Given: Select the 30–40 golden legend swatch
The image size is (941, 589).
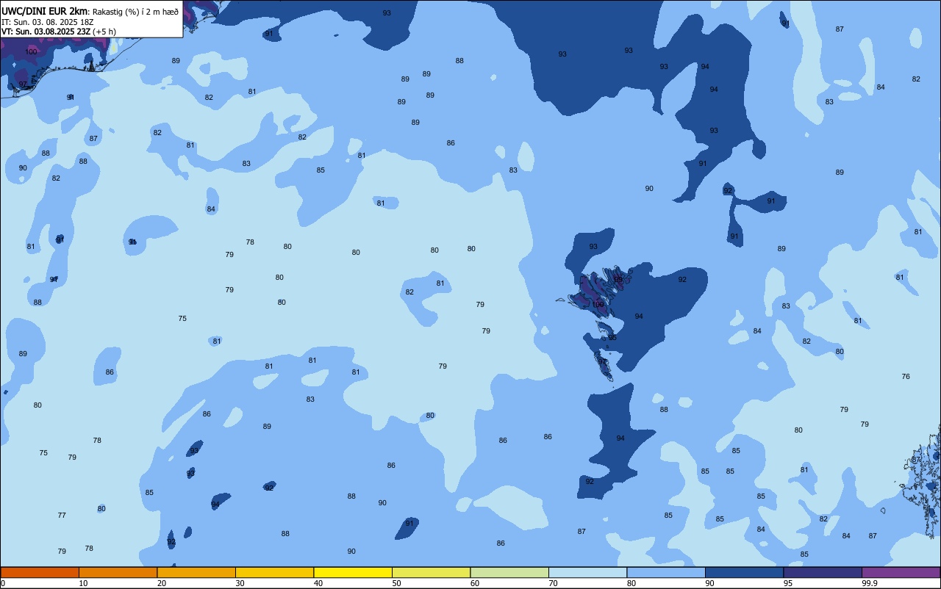Looking at the screenshot, I should click(274, 572).
